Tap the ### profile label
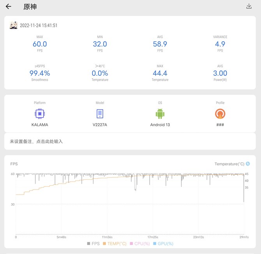The image size is (261, 254). coord(220,125)
